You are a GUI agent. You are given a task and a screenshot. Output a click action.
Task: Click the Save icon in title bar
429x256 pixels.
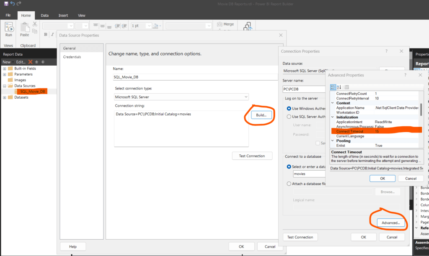pyautogui.click(x=6, y=3)
